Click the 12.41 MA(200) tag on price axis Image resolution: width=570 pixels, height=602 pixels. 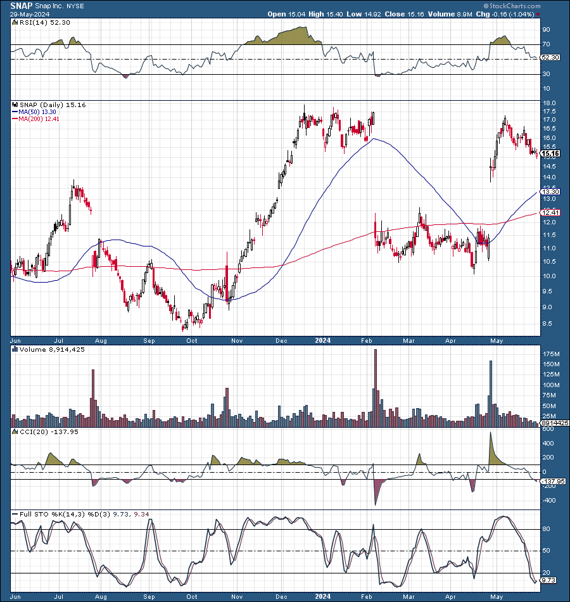(550, 212)
